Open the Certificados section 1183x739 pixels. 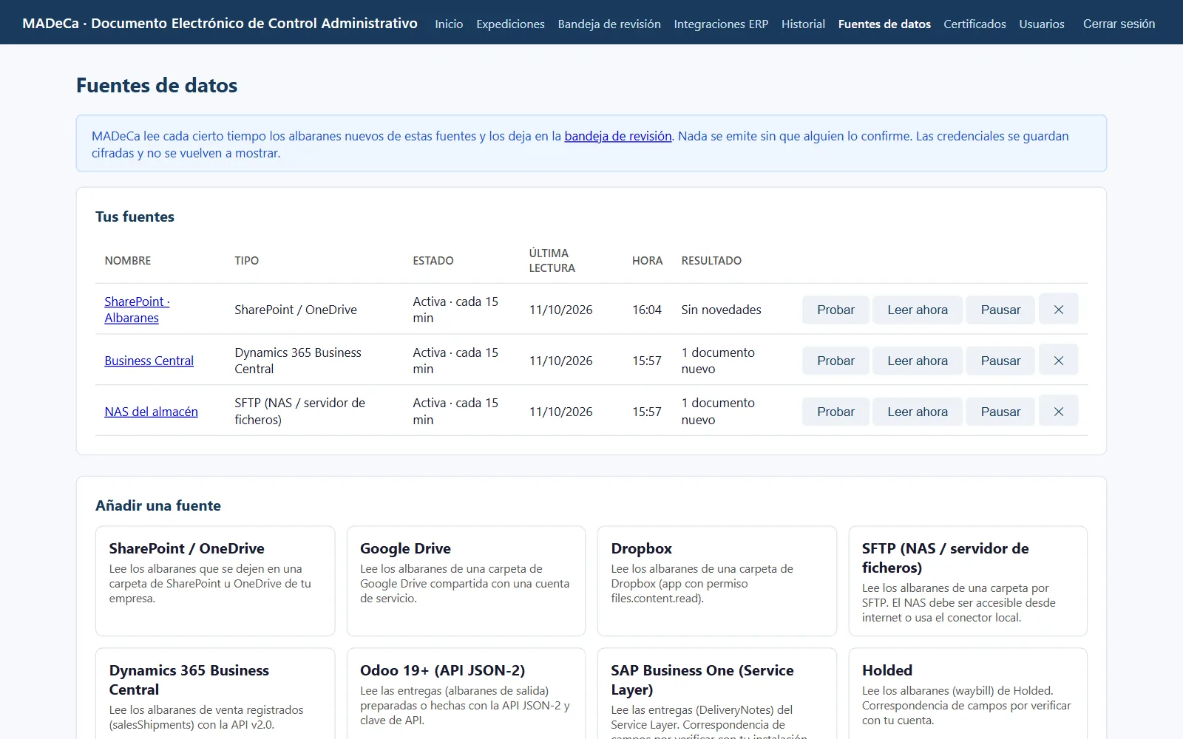point(974,24)
